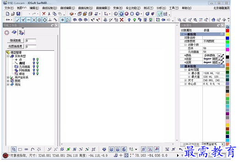Click the perpendicular snap icon
240x166 pixels.
coord(50,20)
